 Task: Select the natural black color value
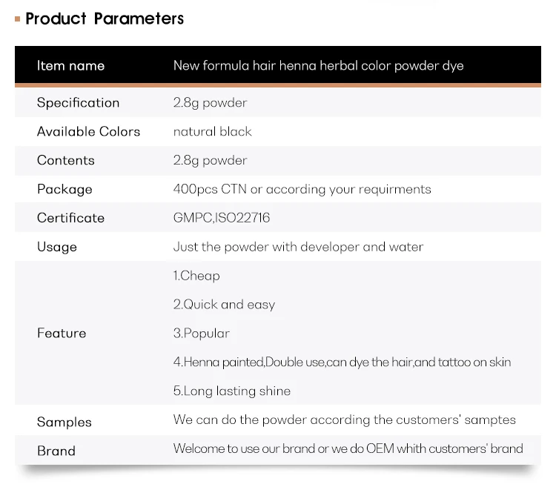click(212, 132)
